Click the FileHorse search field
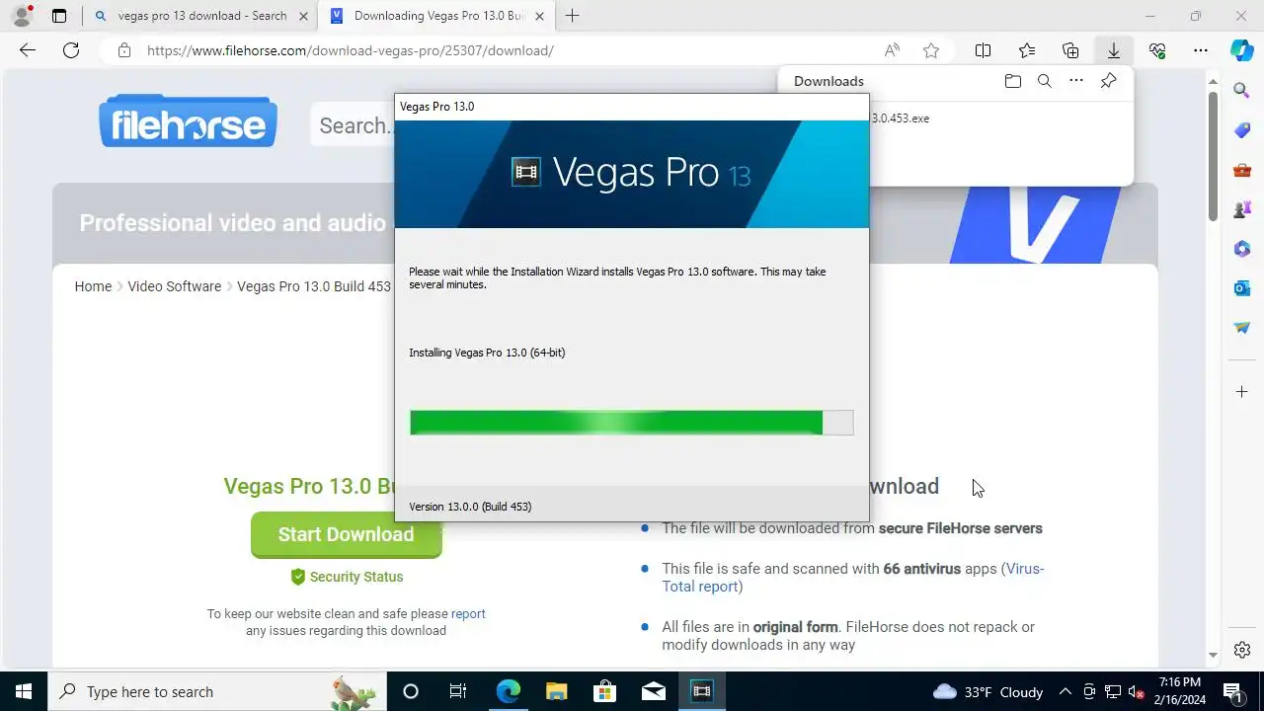 [x=353, y=125]
